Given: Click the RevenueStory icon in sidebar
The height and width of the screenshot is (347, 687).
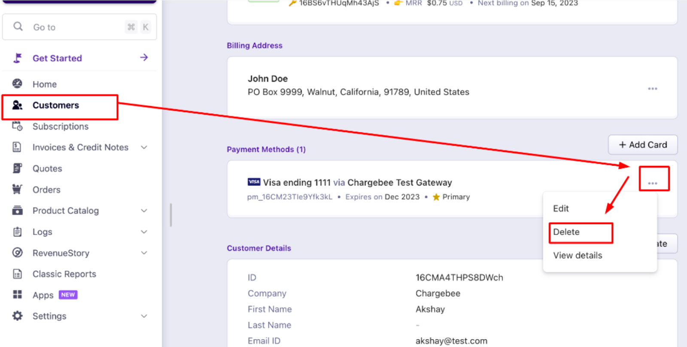Looking at the screenshot, I should point(17,253).
